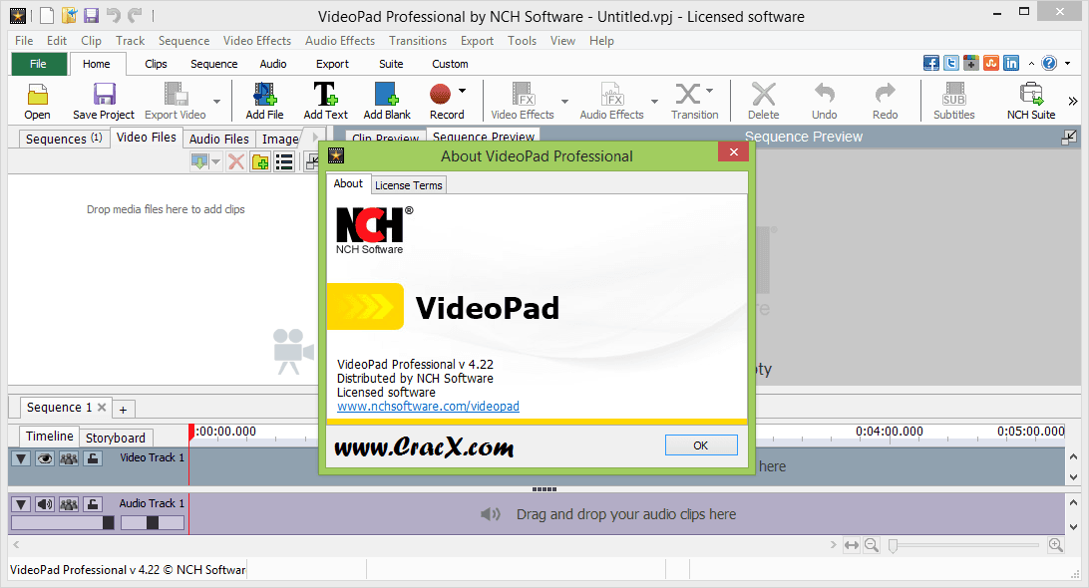Fit timeline to window with arrows icon
The width and height of the screenshot is (1089, 588).
[852, 545]
